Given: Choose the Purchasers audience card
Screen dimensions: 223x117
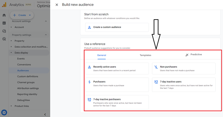Looking at the screenshot, I should click(117, 85).
